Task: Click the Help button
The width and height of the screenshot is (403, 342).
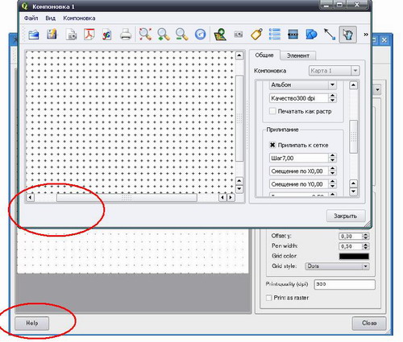Action: (32, 323)
